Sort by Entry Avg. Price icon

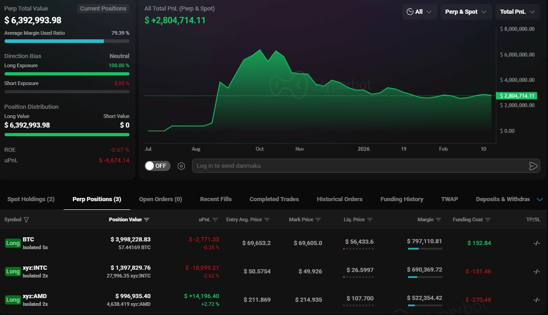pos(267,220)
